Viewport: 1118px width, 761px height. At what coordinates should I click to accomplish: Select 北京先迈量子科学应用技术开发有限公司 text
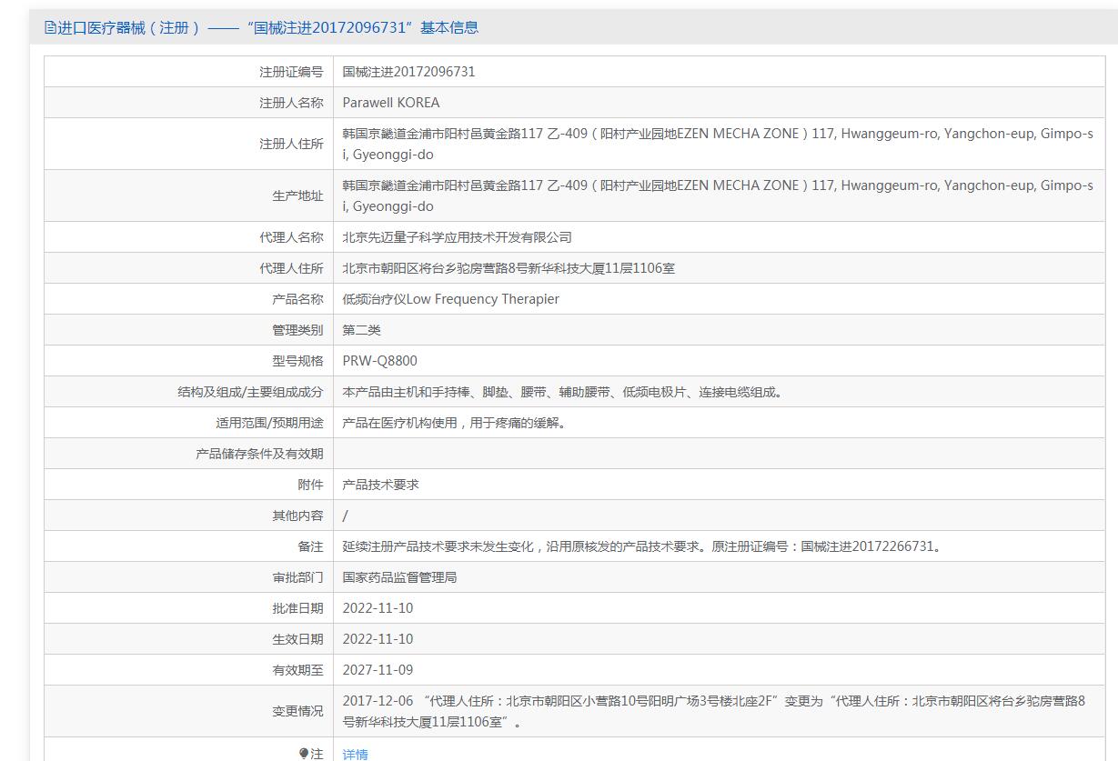tap(458, 237)
